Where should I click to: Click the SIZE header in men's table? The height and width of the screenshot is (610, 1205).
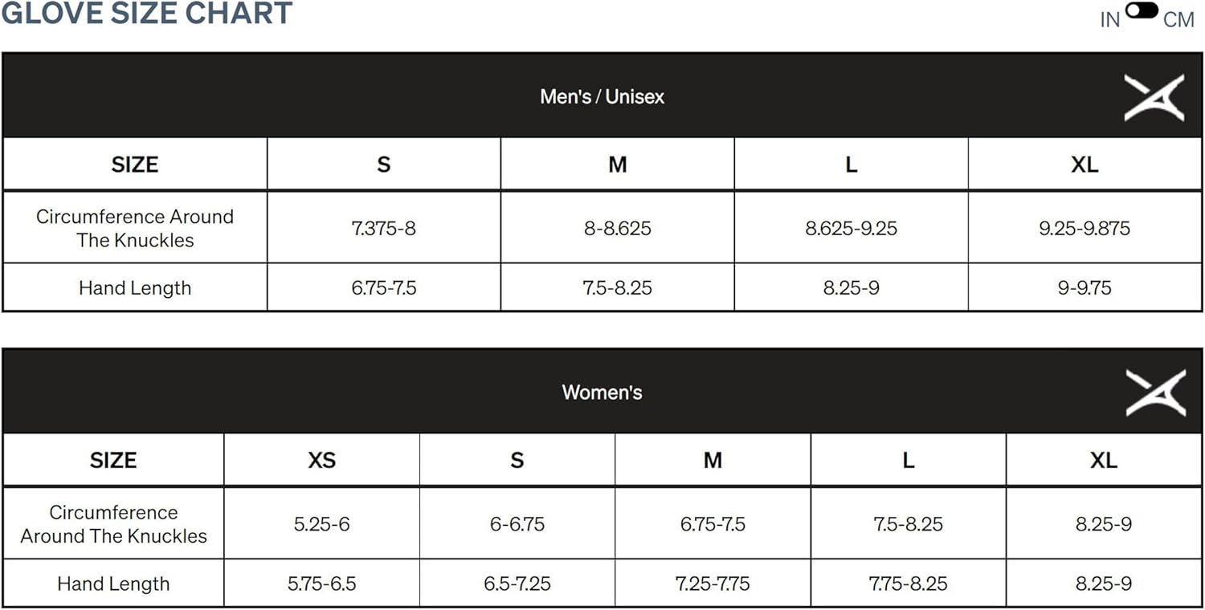click(135, 165)
